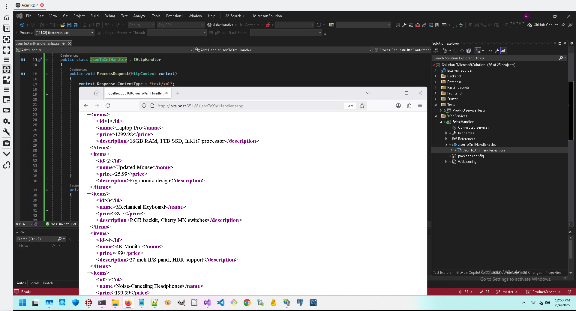Click the Live Share icon
This screenshot has height=311, width=576.
pyautogui.click(x=563, y=25)
